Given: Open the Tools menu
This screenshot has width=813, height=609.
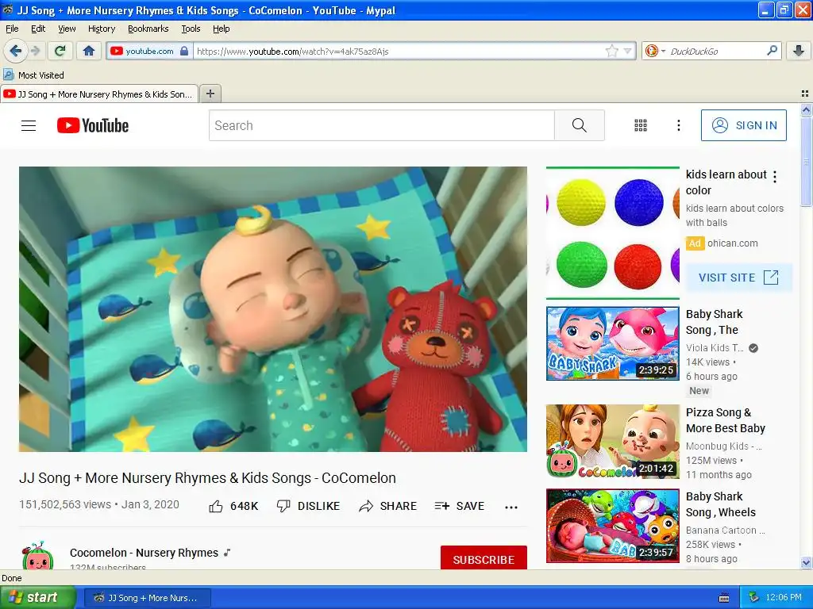Looking at the screenshot, I should 191,29.
